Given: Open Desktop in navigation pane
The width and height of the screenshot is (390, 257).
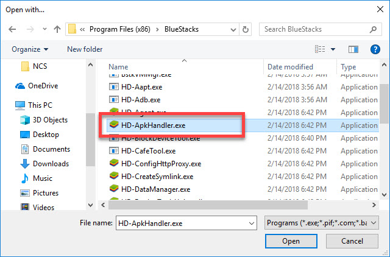Looking at the screenshot, I should pos(39,135).
